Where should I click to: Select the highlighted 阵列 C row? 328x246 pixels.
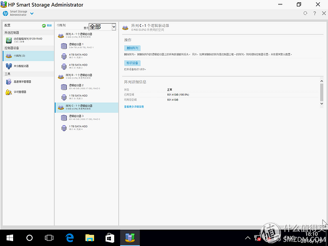point(86,108)
